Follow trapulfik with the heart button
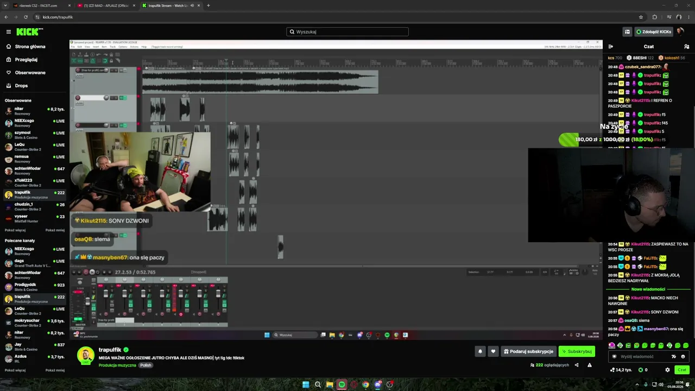Screen dimensions: 695x391 tap(493, 351)
